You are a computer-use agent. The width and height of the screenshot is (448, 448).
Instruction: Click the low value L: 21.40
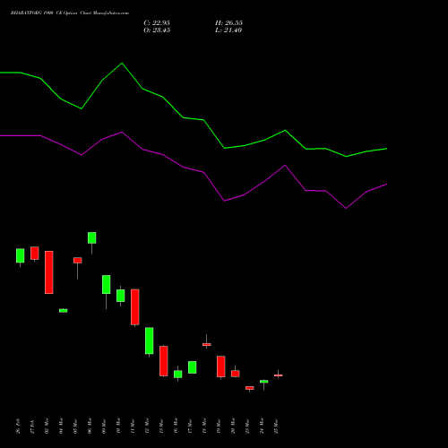point(228,30)
